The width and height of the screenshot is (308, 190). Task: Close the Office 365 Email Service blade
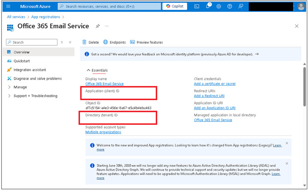click(297, 26)
